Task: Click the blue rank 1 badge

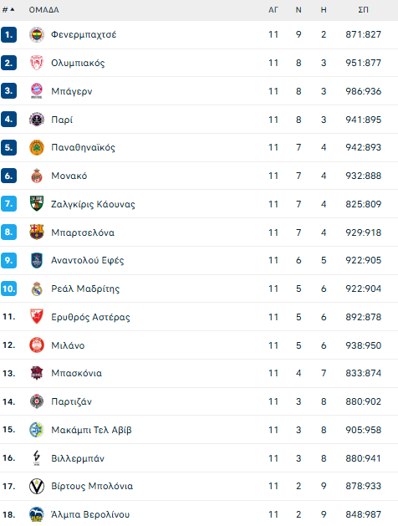Action: coord(8,34)
